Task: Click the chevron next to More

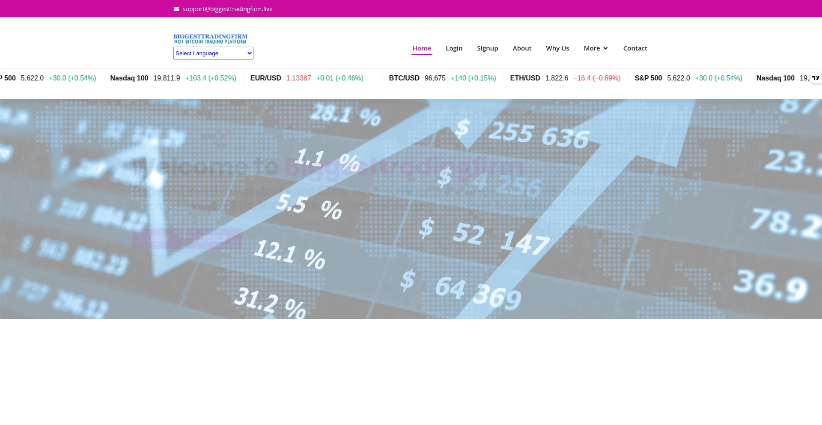Action: (x=605, y=48)
